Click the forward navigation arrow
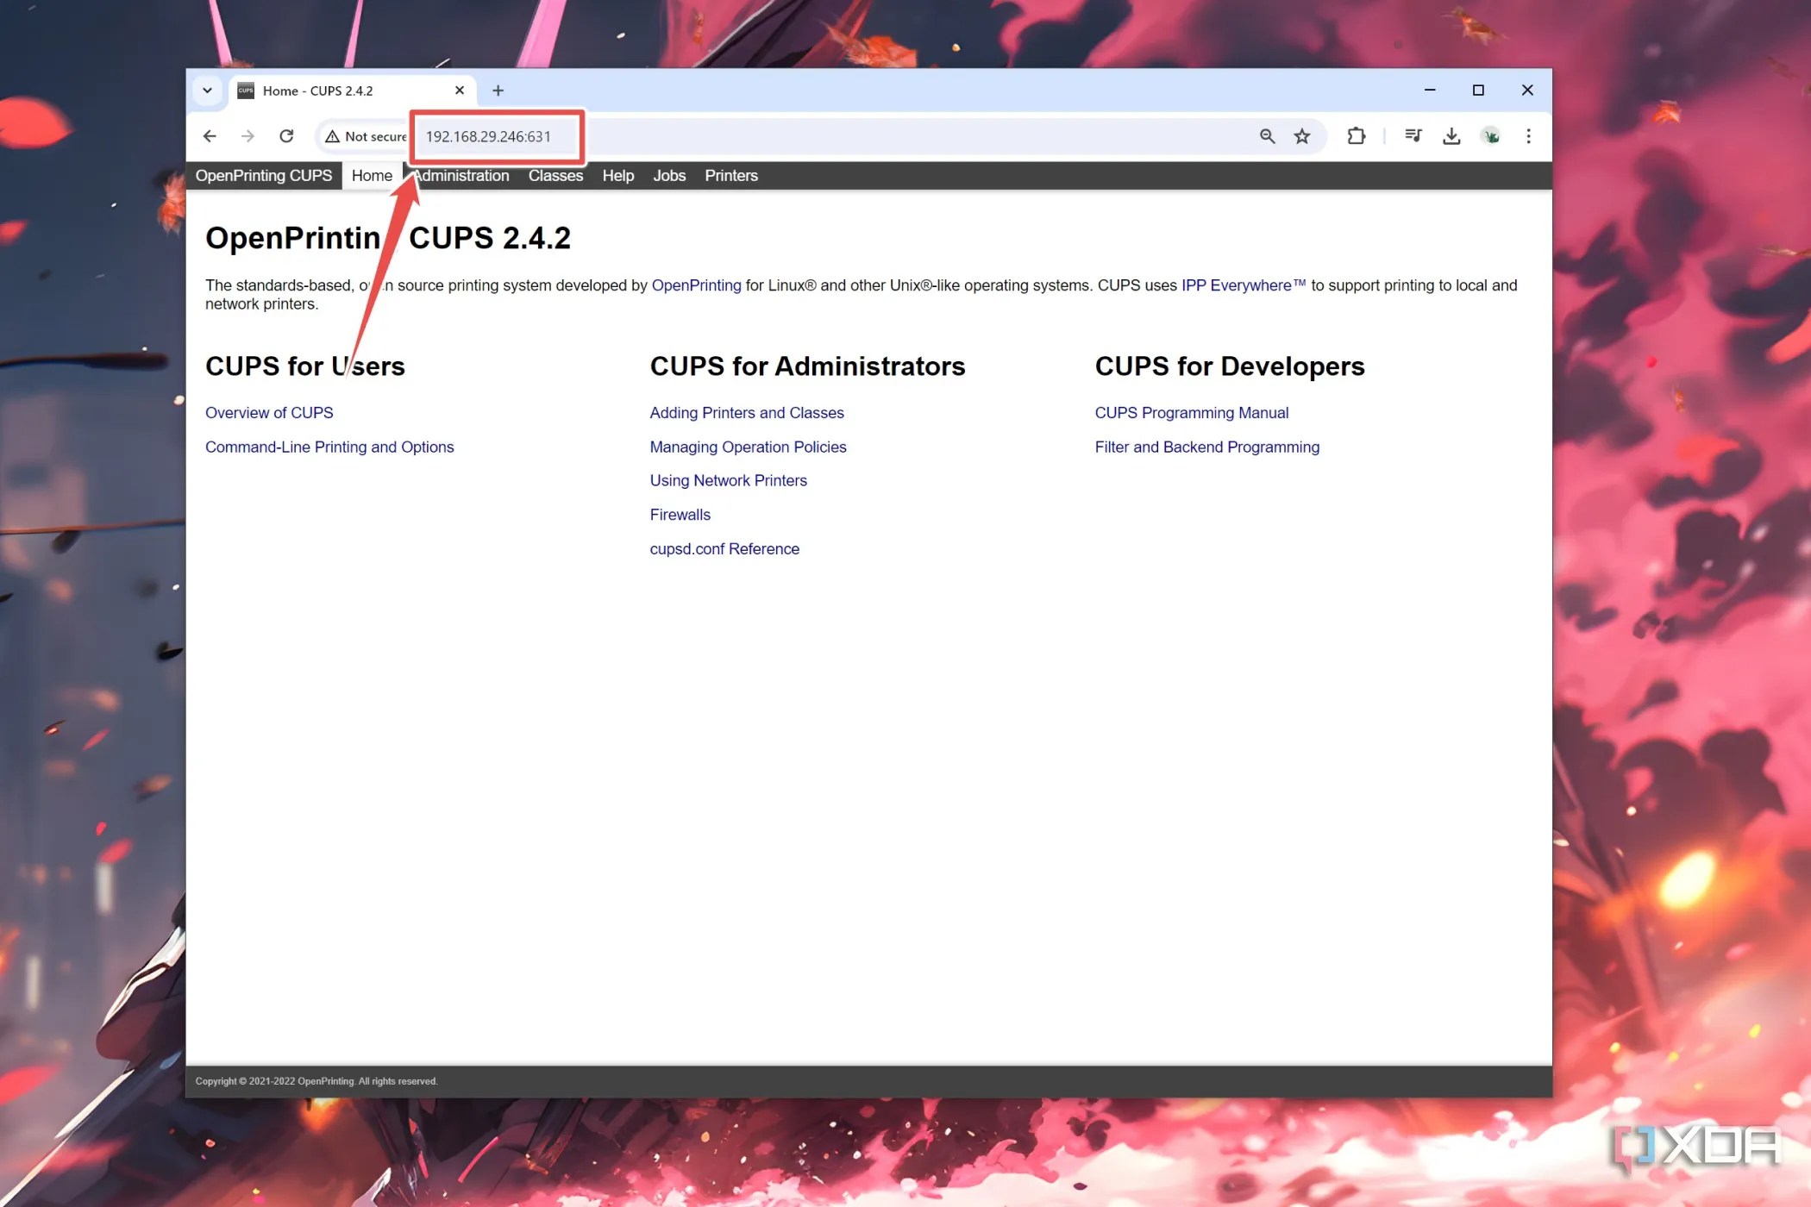The image size is (1811, 1207). 248,135
